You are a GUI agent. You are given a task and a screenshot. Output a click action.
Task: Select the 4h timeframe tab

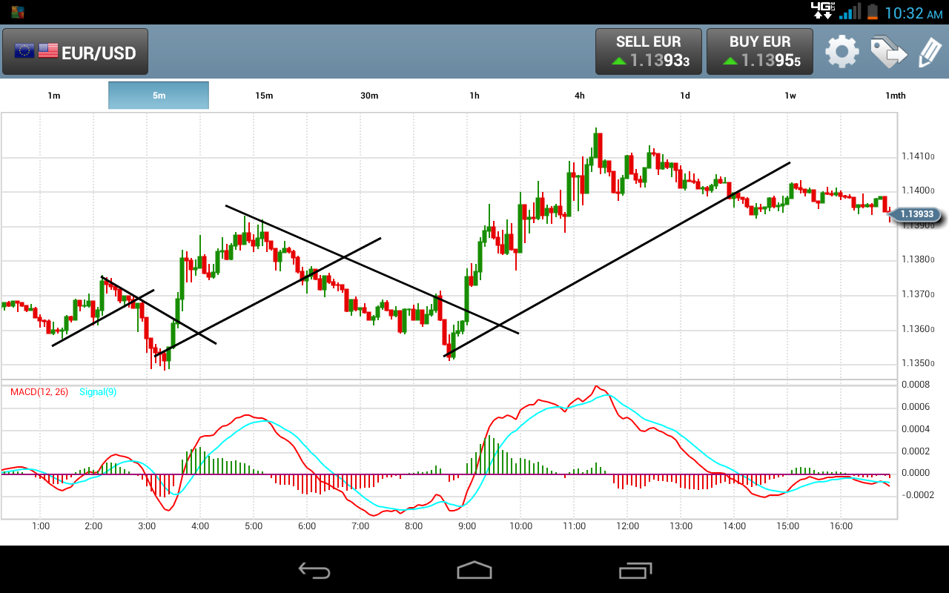[580, 96]
